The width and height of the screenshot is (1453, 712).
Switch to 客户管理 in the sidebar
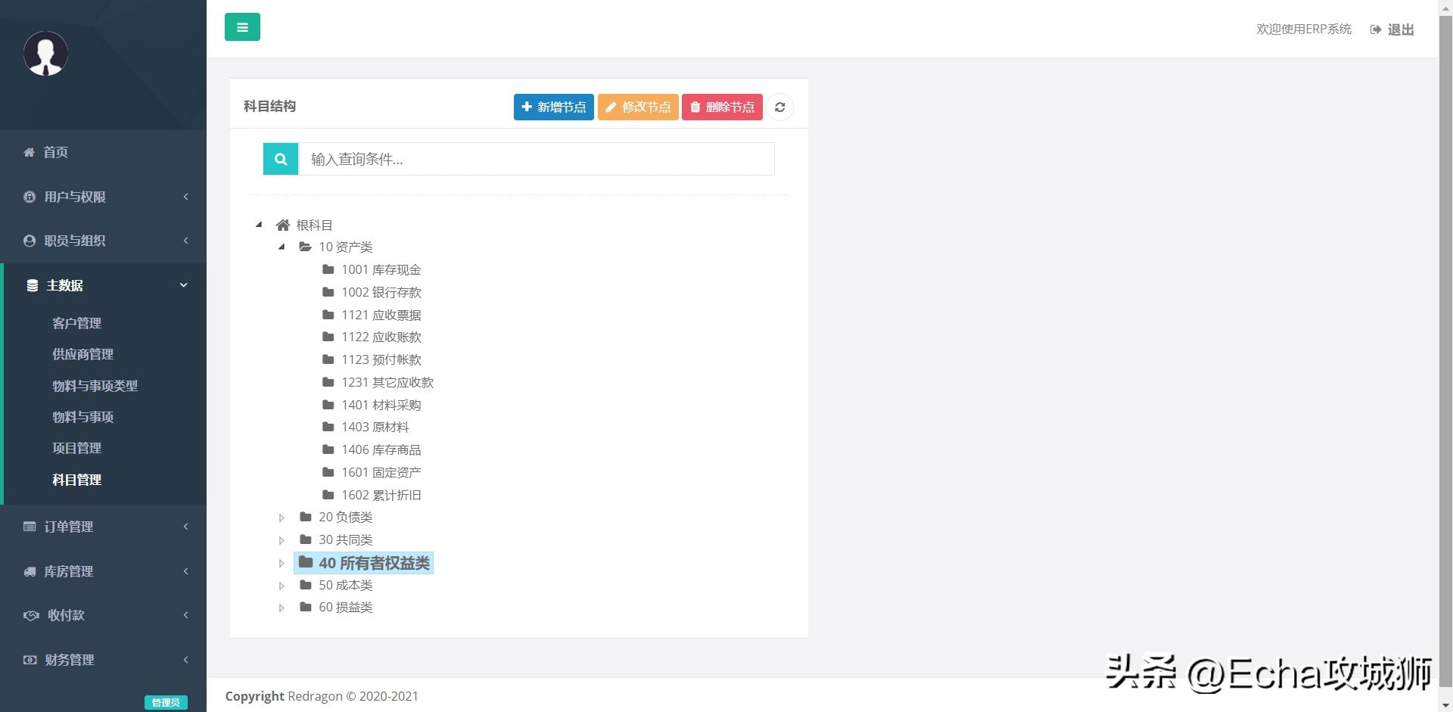[x=76, y=323]
